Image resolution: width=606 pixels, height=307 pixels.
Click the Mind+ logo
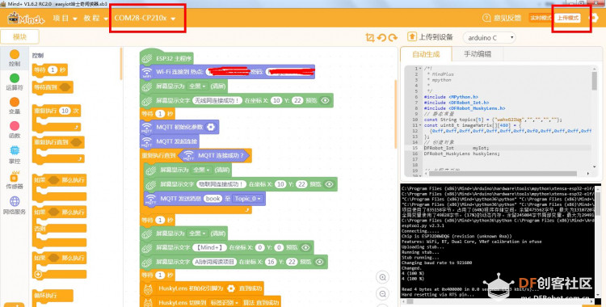[26, 18]
